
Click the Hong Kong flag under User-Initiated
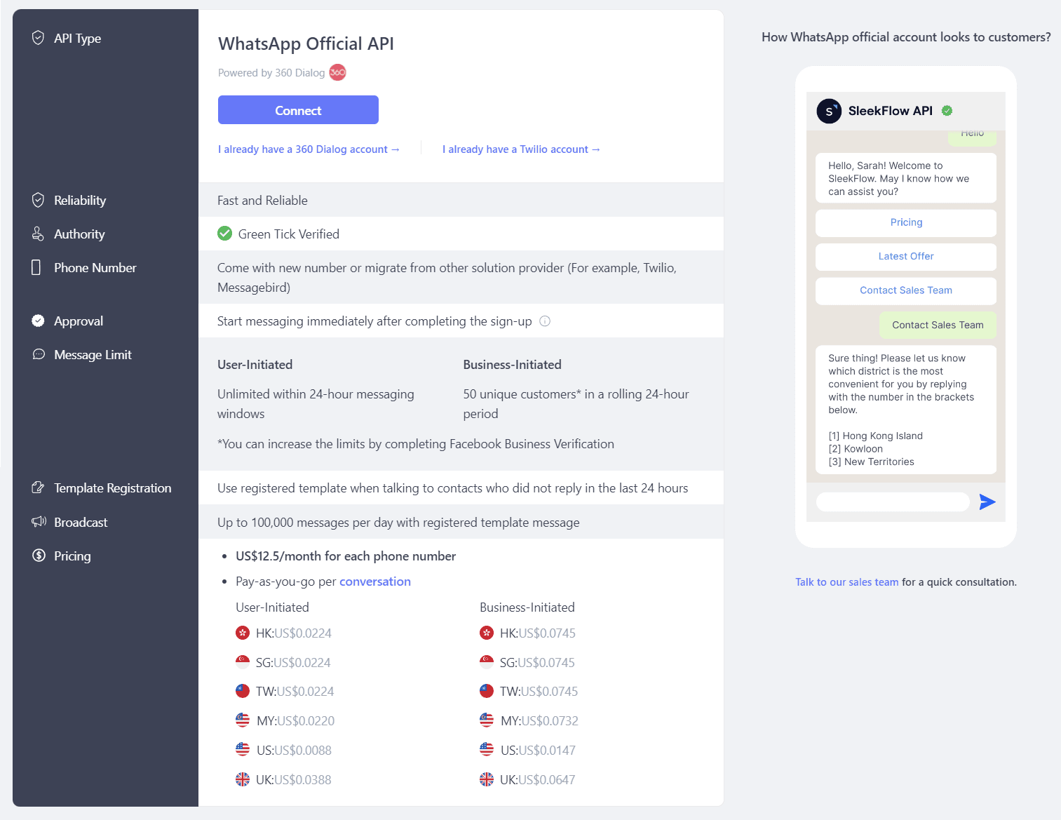(243, 633)
